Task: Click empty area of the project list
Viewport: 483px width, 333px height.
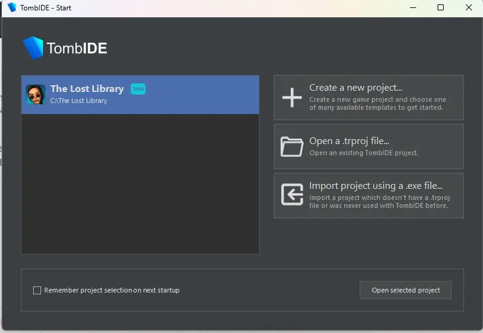Action: click(140, 184)
